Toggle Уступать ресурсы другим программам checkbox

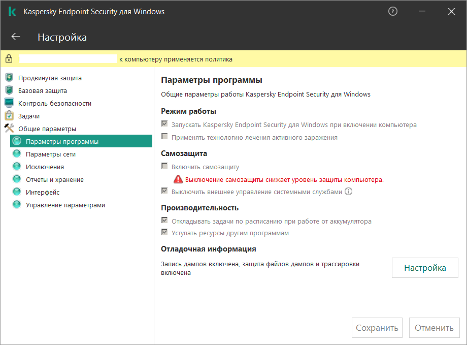pos(164,233)
